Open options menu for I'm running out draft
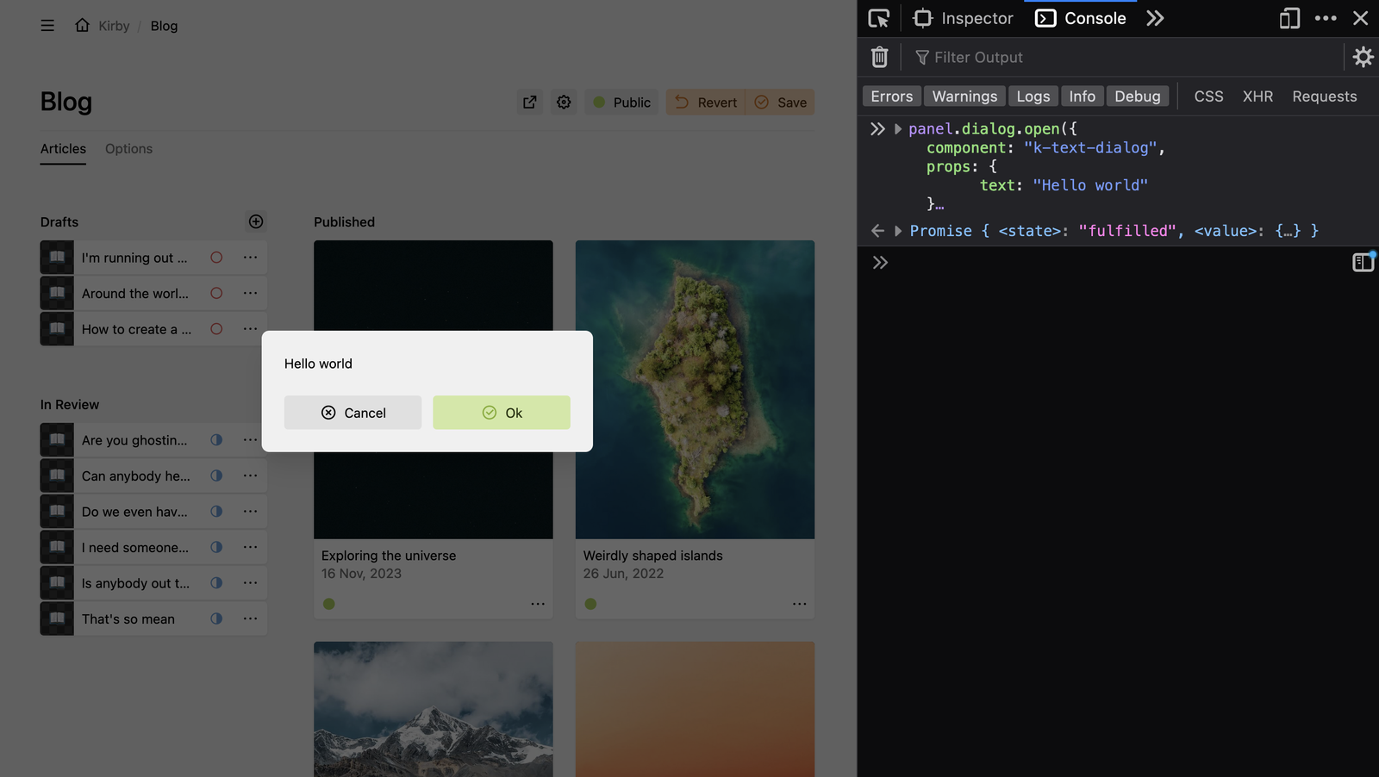1379x777 pixels. tap(250, 258)
